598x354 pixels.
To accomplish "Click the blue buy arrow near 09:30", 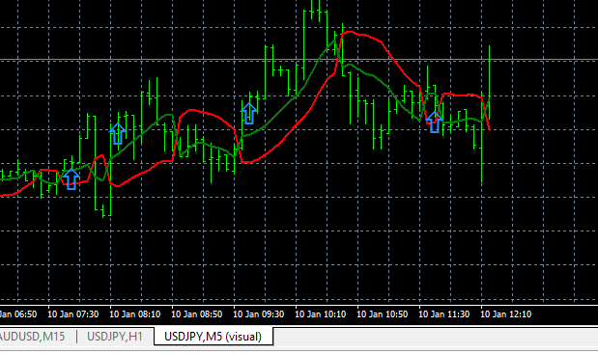I will (249, 114).
